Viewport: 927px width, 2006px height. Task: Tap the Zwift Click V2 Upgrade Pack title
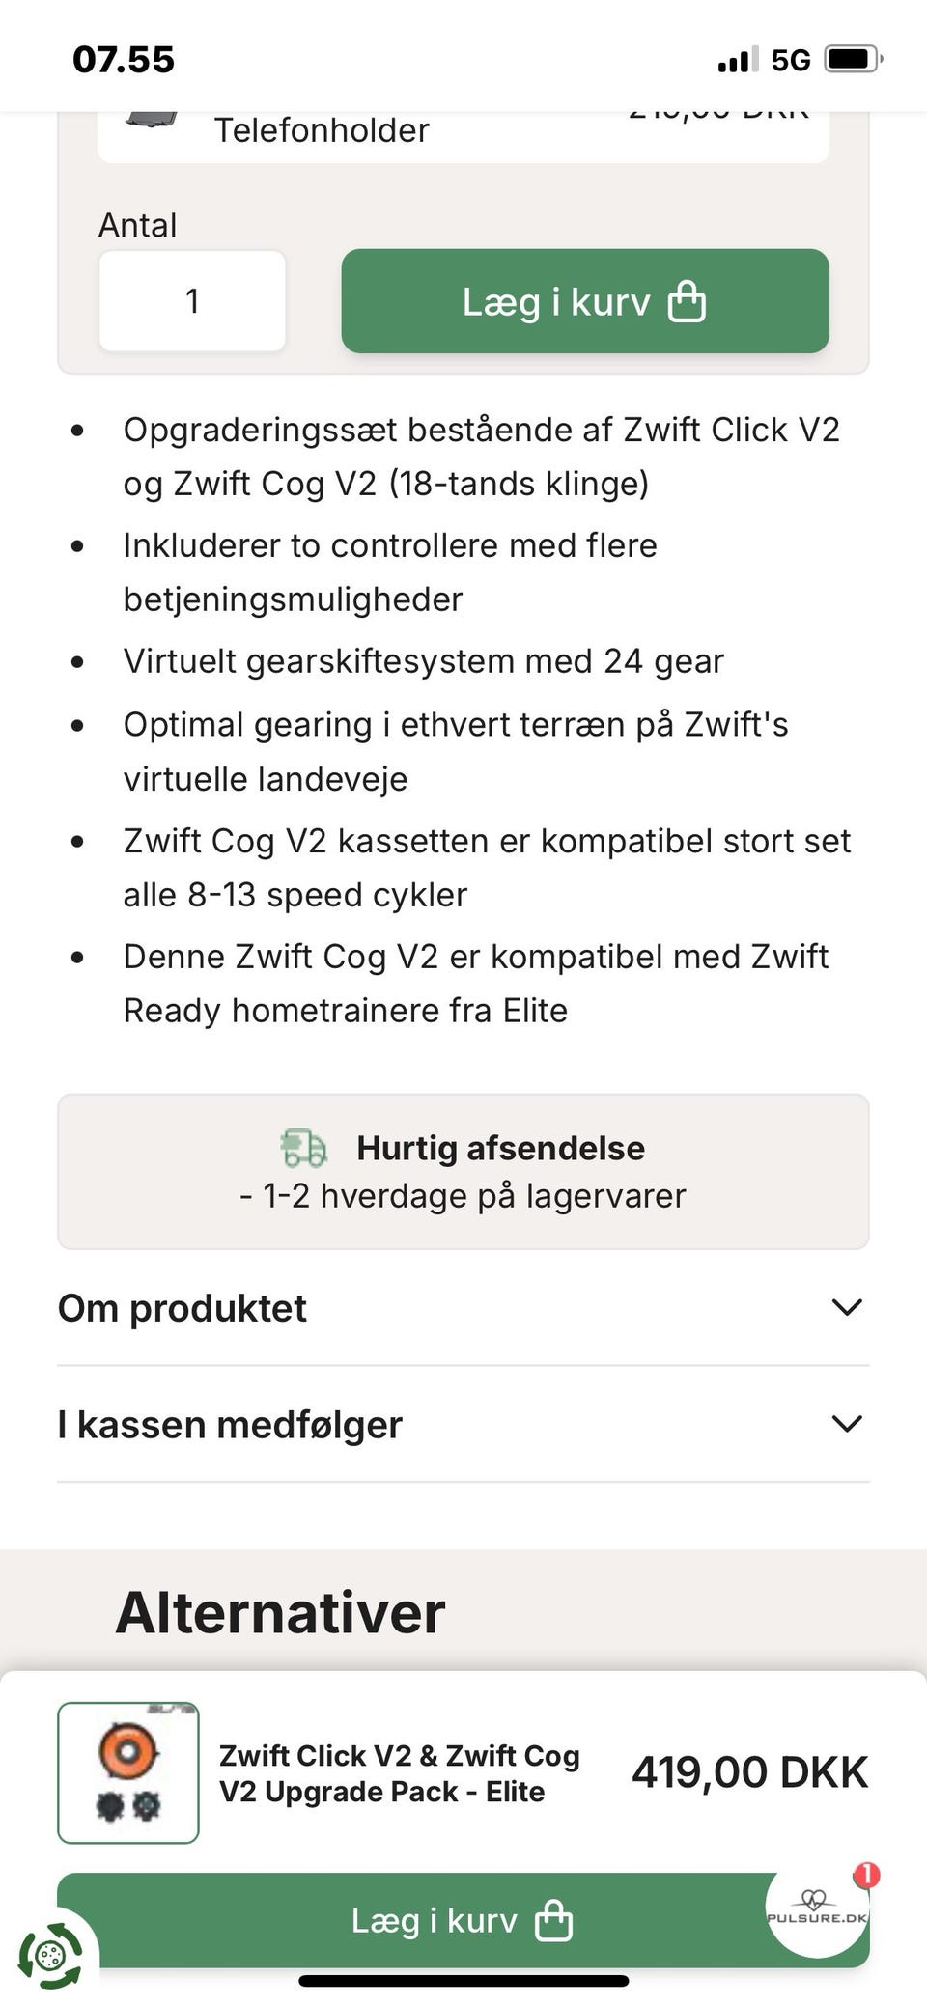point(400,1773)
